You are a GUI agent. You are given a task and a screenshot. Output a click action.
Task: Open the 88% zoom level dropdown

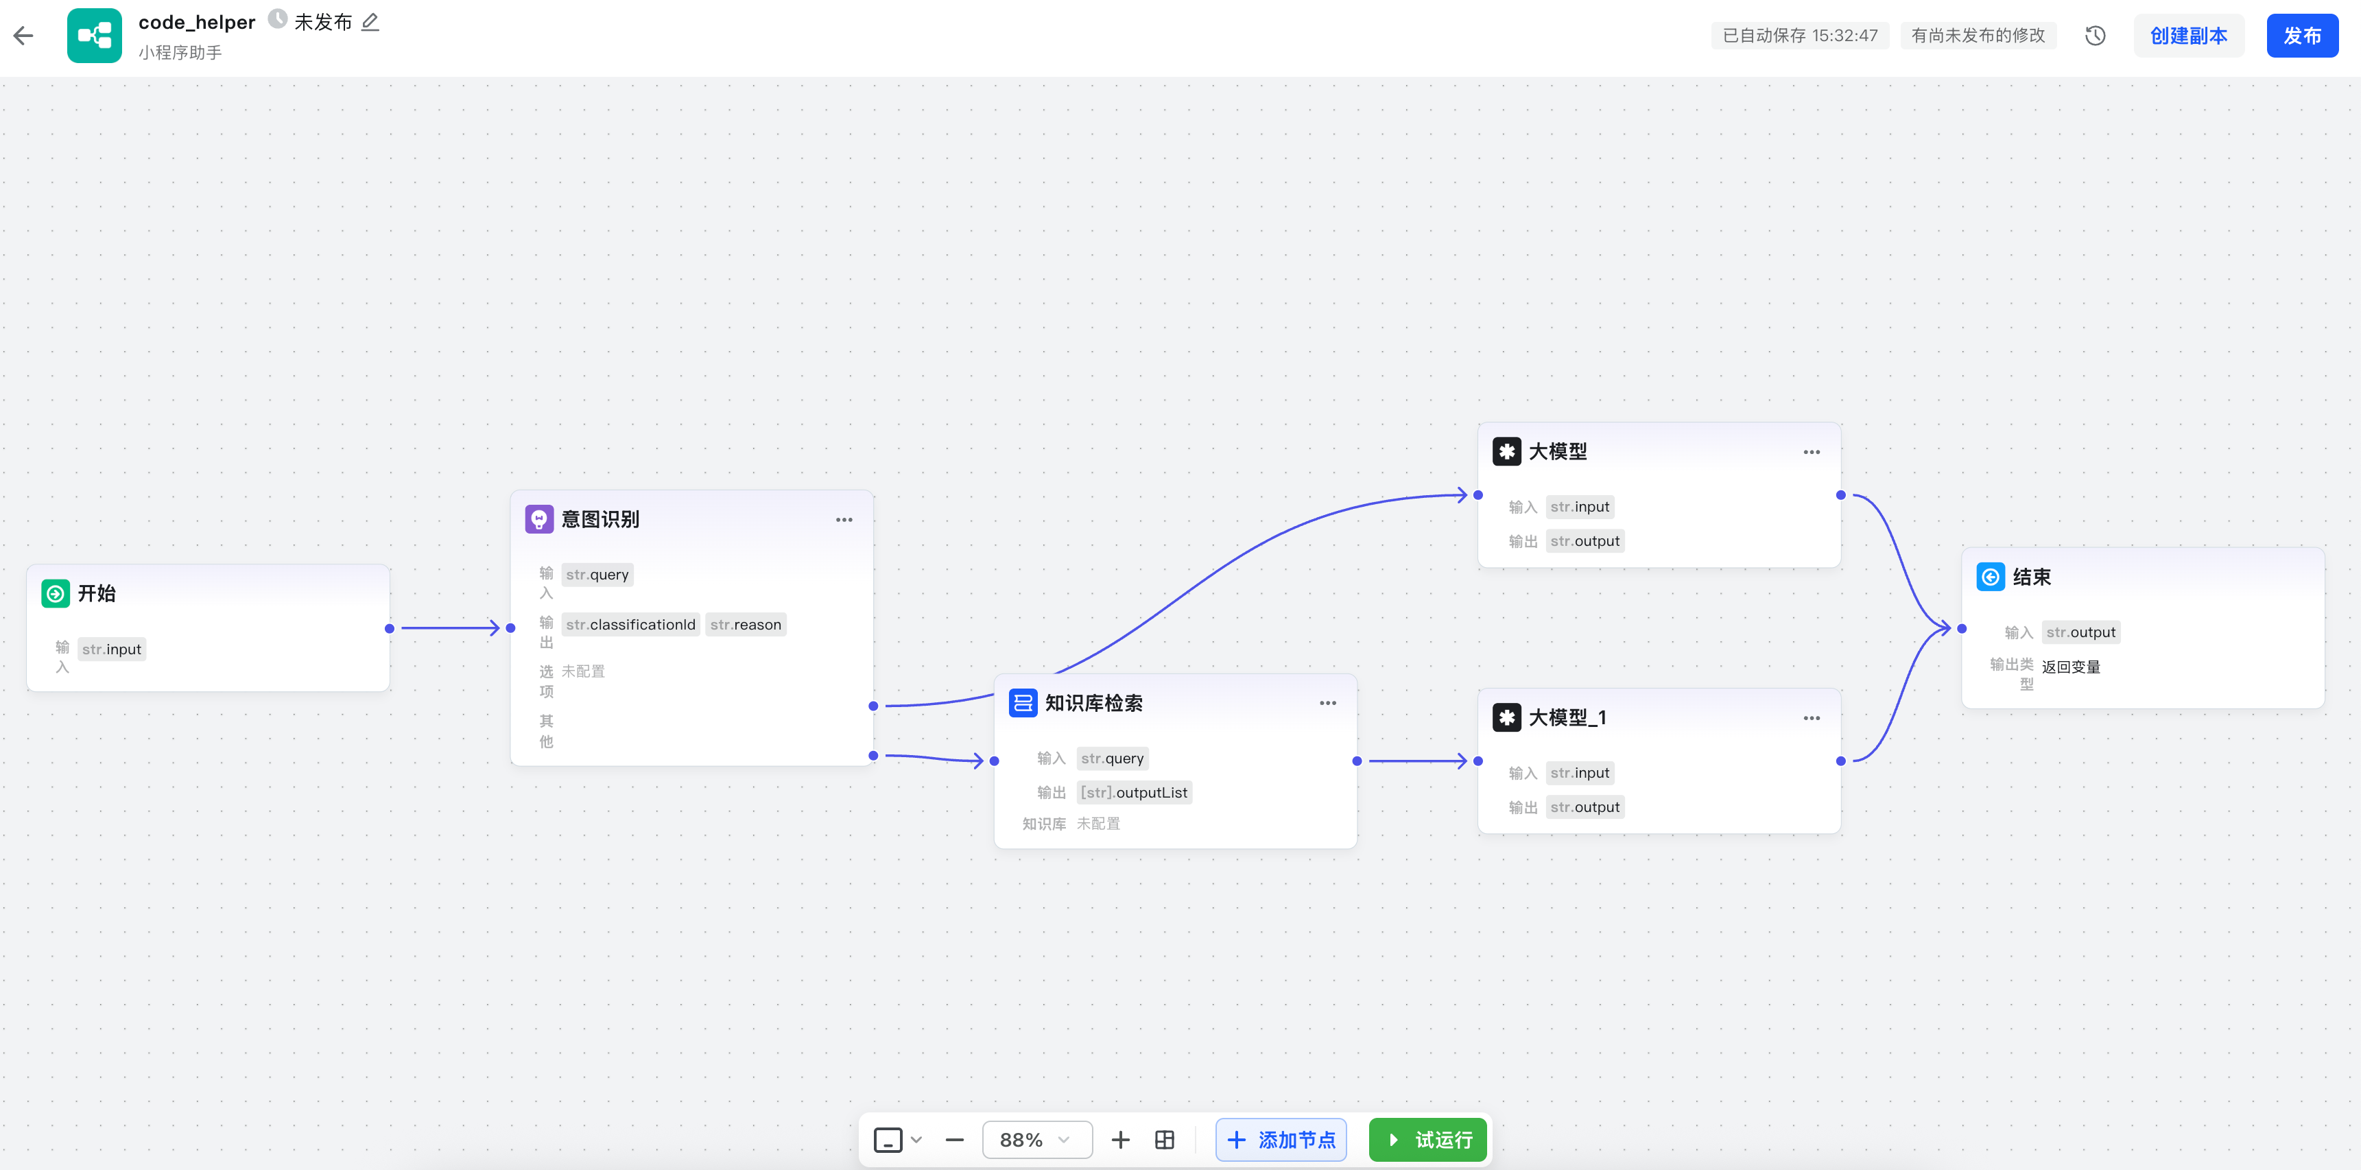(1036, 1140)
